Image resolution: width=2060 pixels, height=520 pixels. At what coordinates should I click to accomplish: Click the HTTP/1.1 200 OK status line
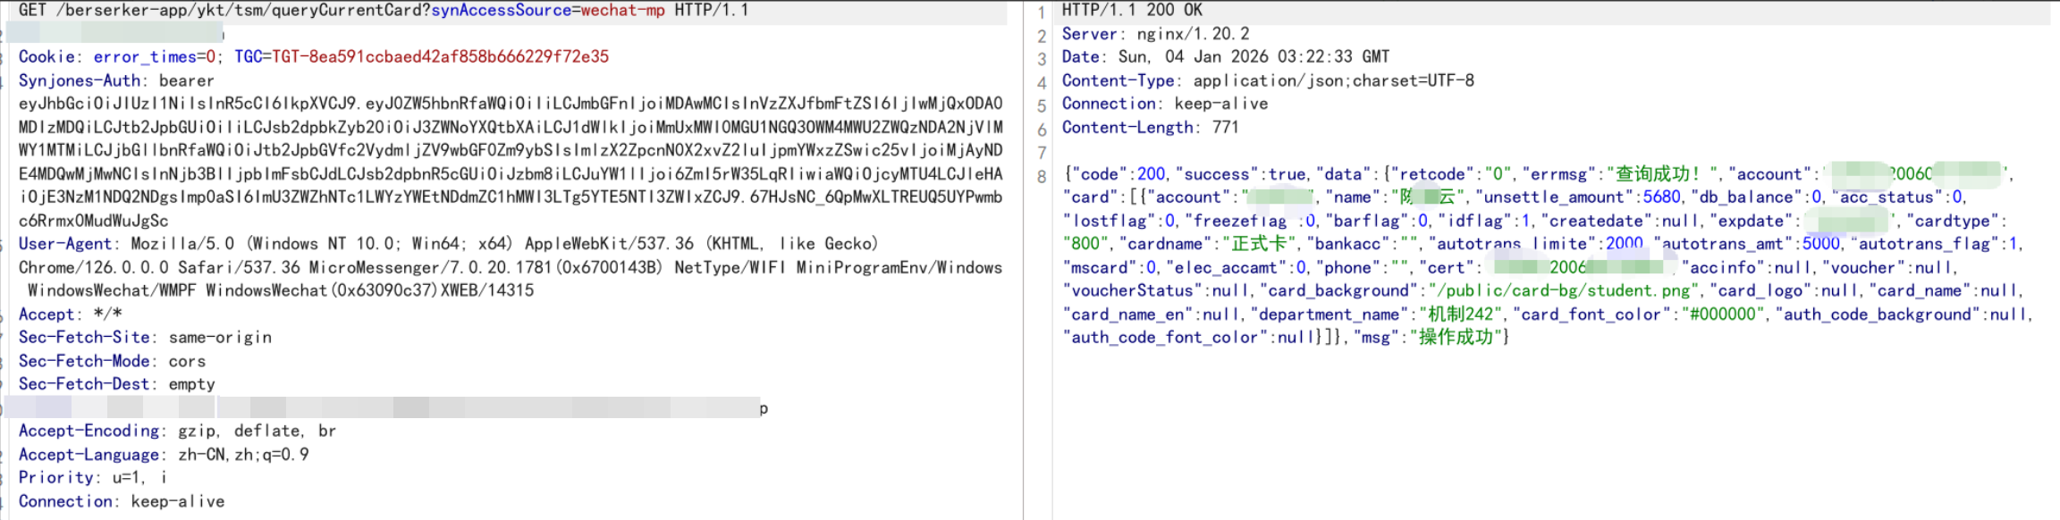(x=1132, y=11)
